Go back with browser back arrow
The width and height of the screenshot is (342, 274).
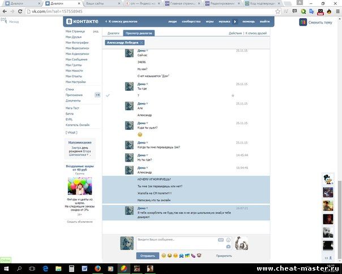point(5,11)
